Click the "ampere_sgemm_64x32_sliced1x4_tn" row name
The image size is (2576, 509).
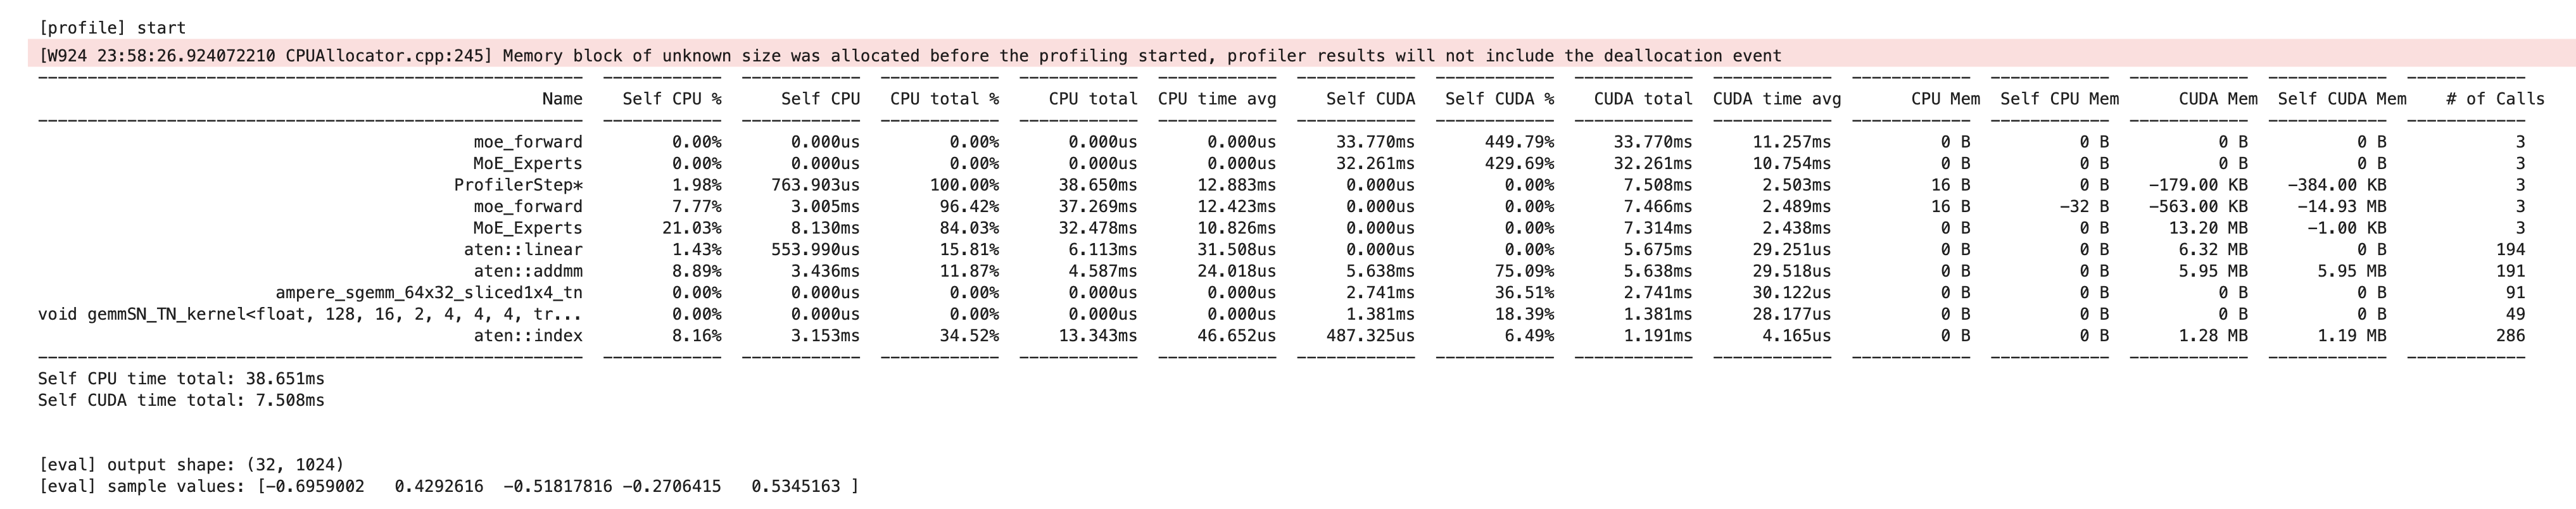429,293
